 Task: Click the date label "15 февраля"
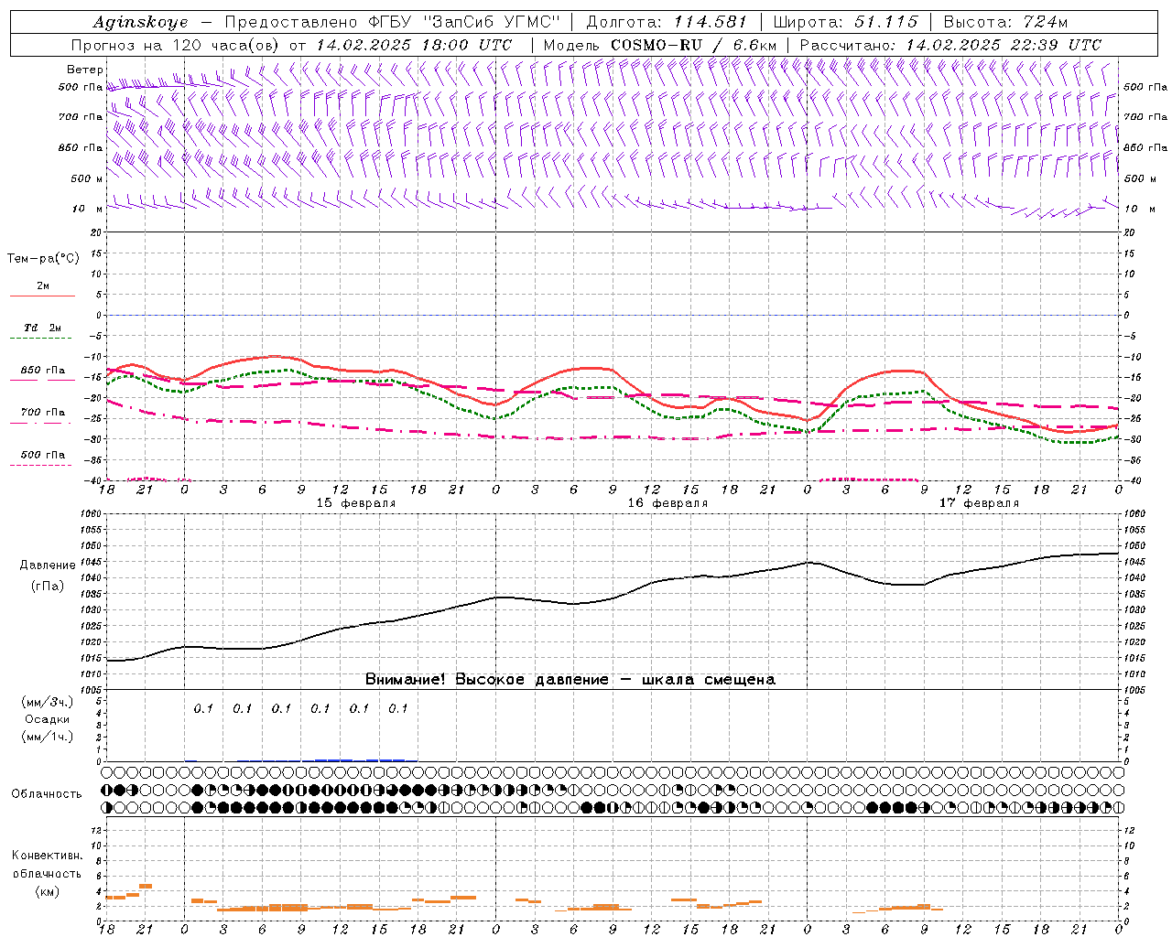pyautogui.click(x=356, y=503)
